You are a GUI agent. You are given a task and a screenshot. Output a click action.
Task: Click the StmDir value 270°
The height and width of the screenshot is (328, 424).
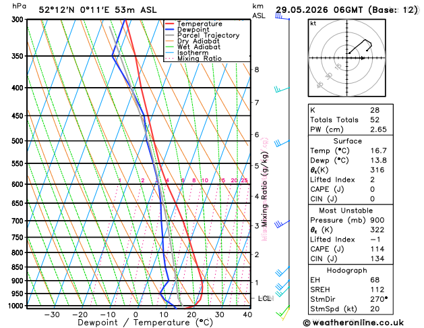pos(379,299)
